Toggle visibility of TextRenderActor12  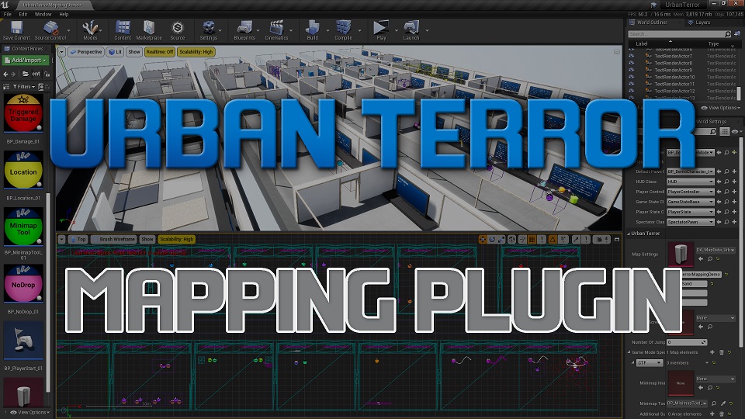click(x=632, y=91)
